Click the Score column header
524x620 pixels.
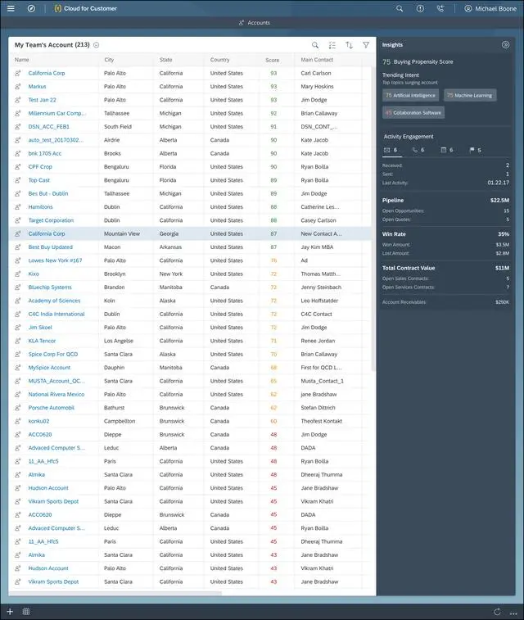point(273,60)
